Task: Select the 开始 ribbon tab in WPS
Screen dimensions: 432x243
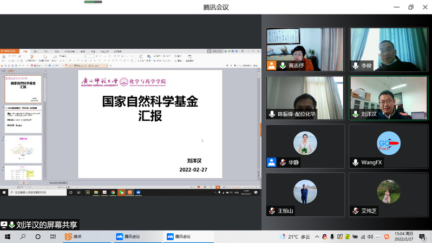Action: pos(25,51)
